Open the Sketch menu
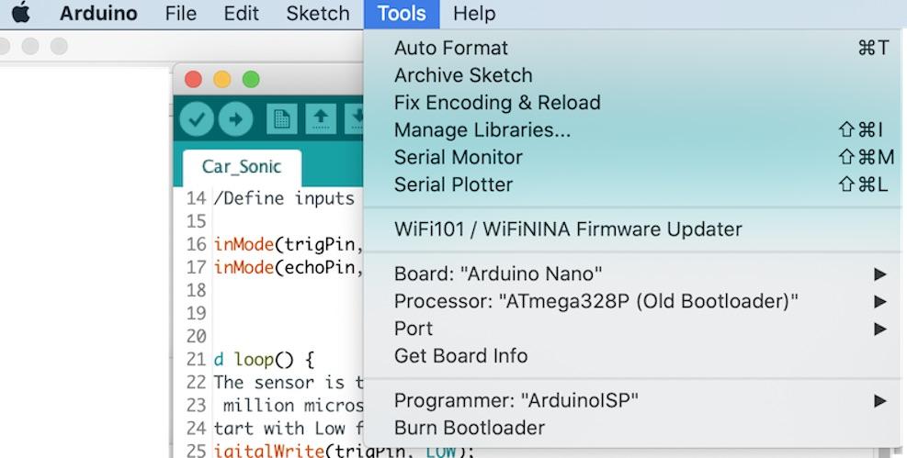This screenshot has height=458, width=907. coord(318,13)
